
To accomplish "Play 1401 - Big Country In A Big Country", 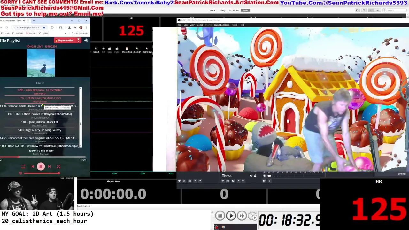I will pos(40,131).
